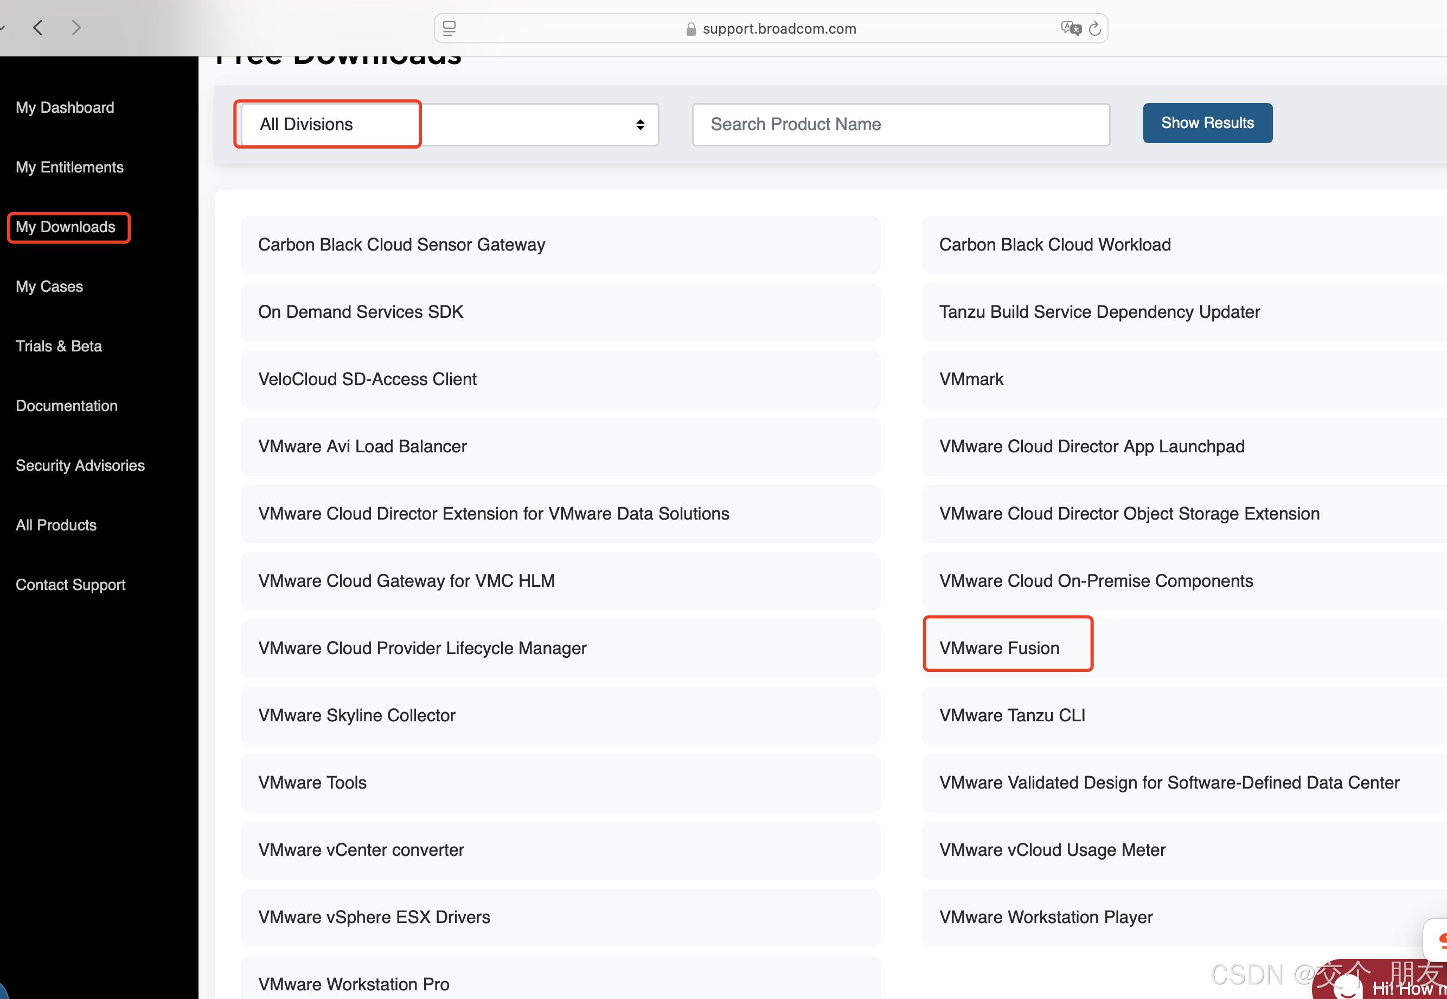Open the All Divisions dropdown
1447x999 pixels.
(x=447, y=125)
